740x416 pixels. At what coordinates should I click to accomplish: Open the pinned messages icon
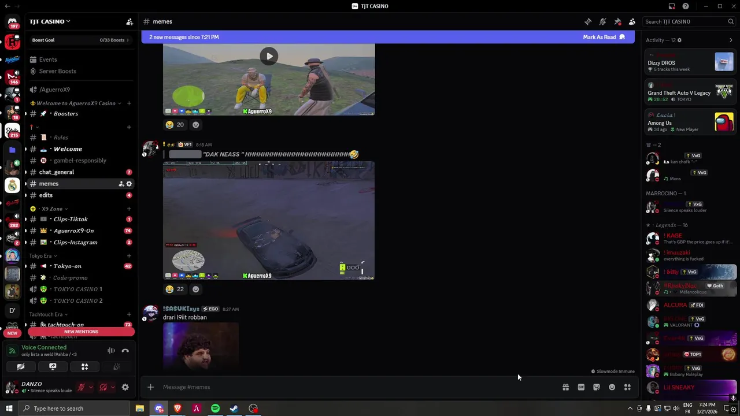pos(617,21)
